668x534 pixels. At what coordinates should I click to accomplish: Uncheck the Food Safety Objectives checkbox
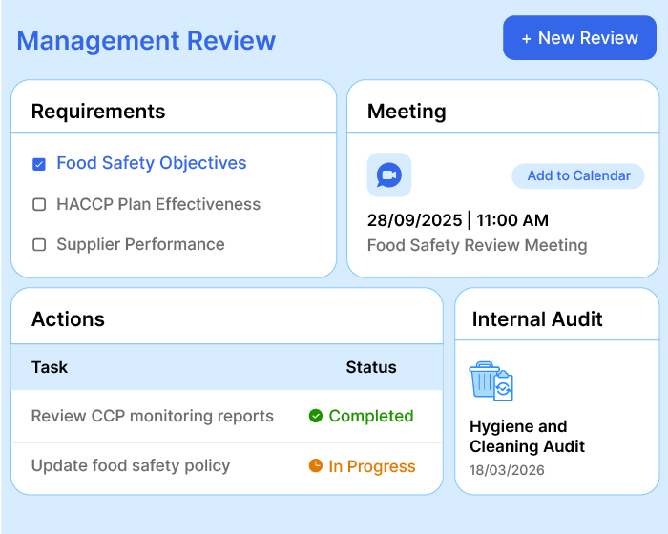pyautogui.click(x=39, y=164)
